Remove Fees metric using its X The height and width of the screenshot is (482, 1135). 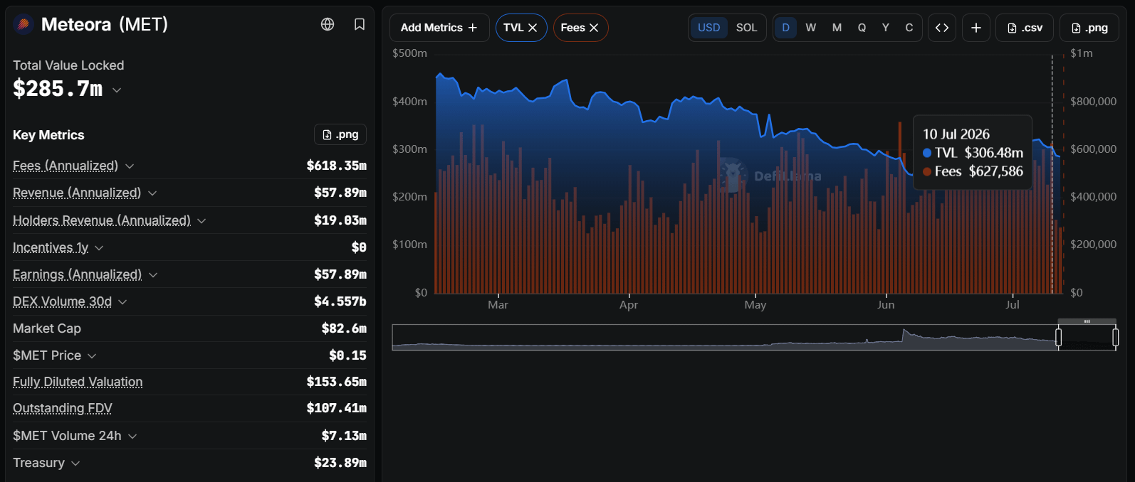coord(594,28)
